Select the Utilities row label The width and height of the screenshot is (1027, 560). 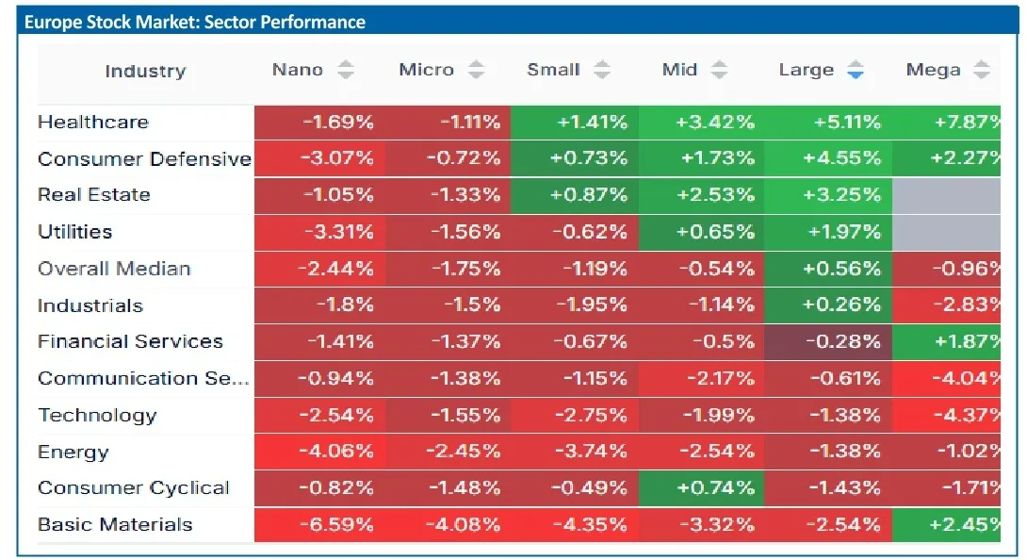(x=75, y=232)
